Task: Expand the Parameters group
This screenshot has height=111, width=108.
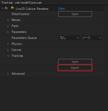Action: 8,32
